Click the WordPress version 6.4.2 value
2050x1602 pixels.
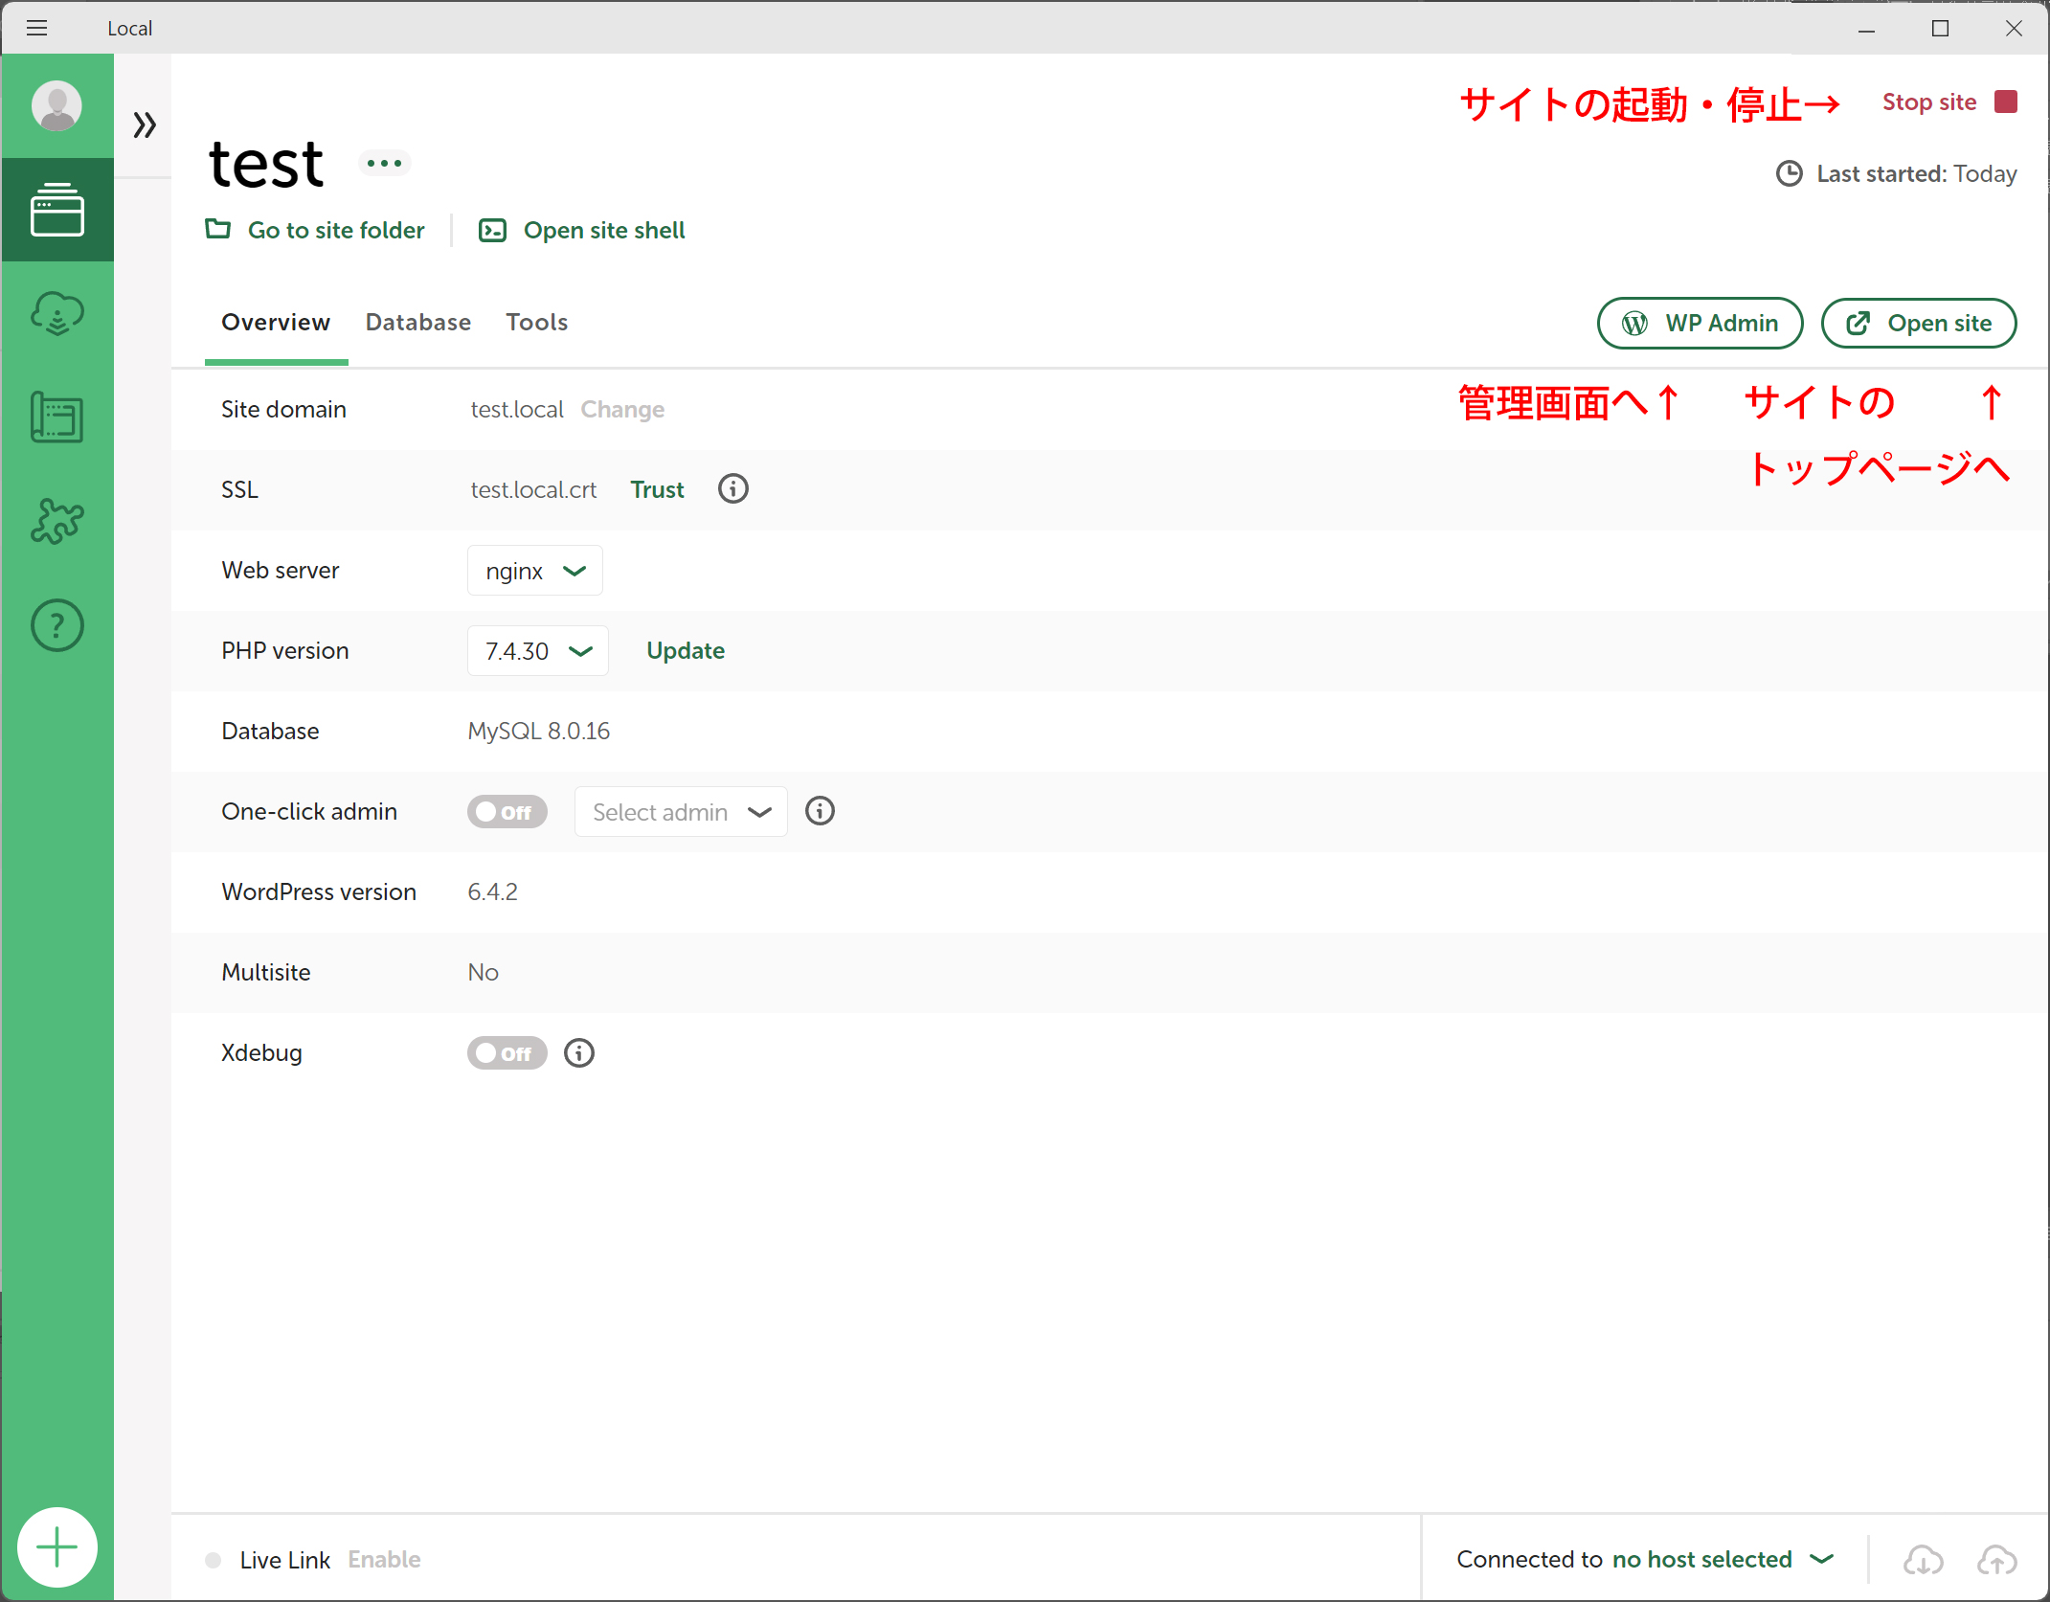click(492, 891)
